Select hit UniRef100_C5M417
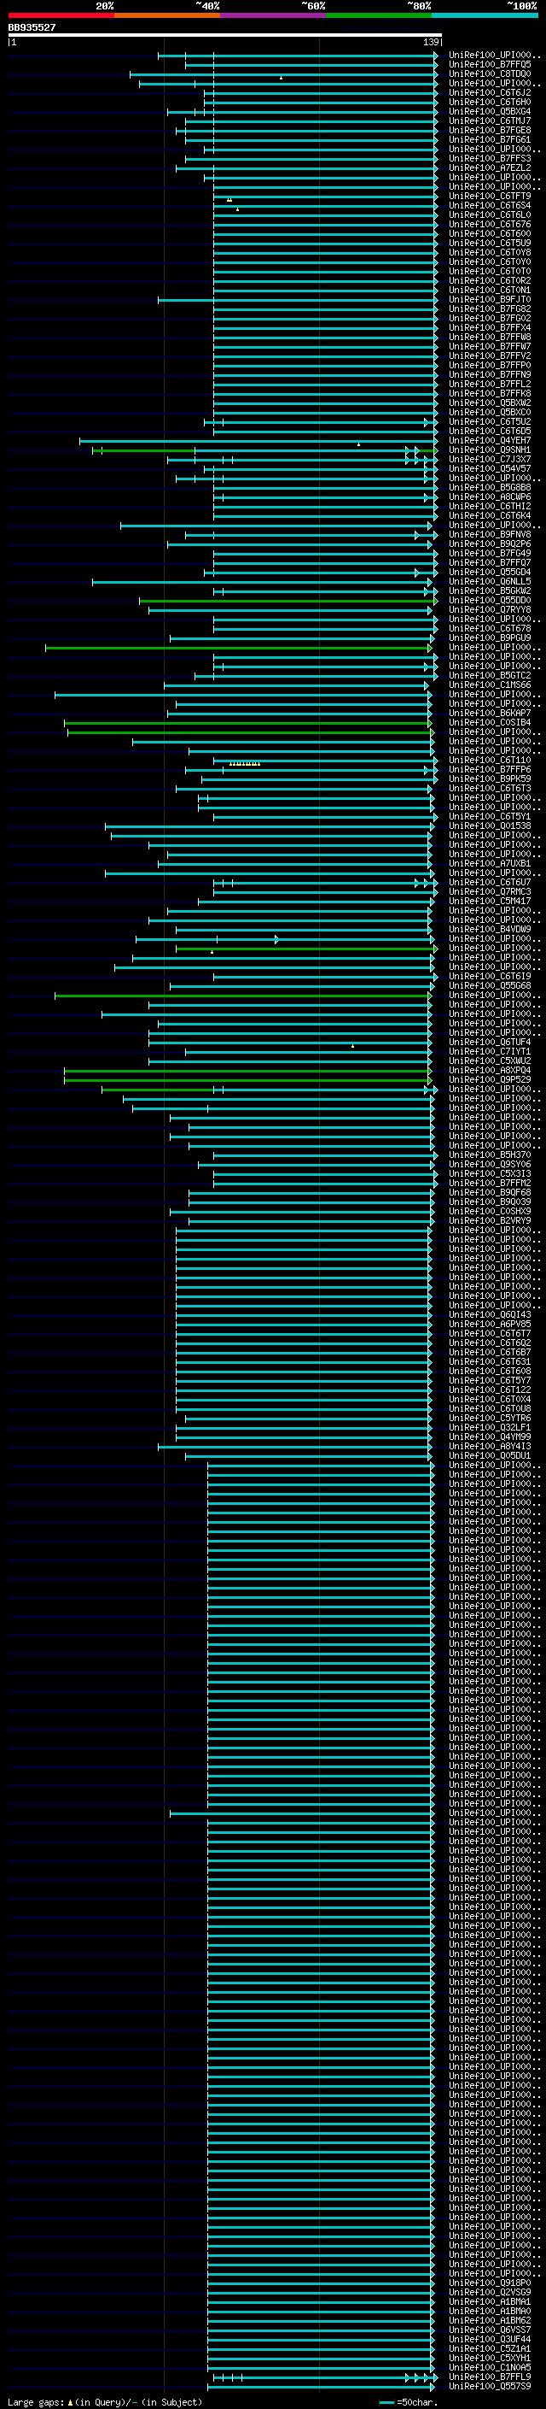 coord(490,902)
